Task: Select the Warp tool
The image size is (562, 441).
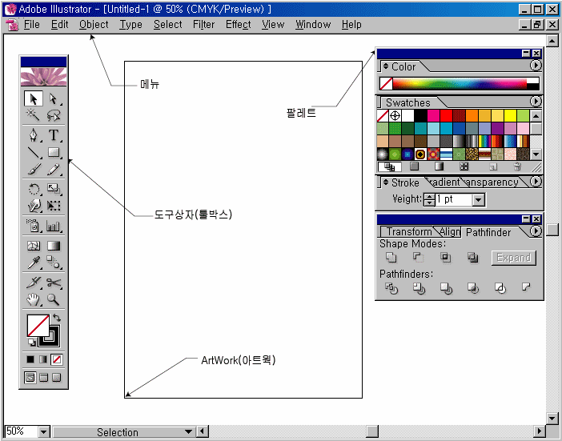Action: click(34, 206)
